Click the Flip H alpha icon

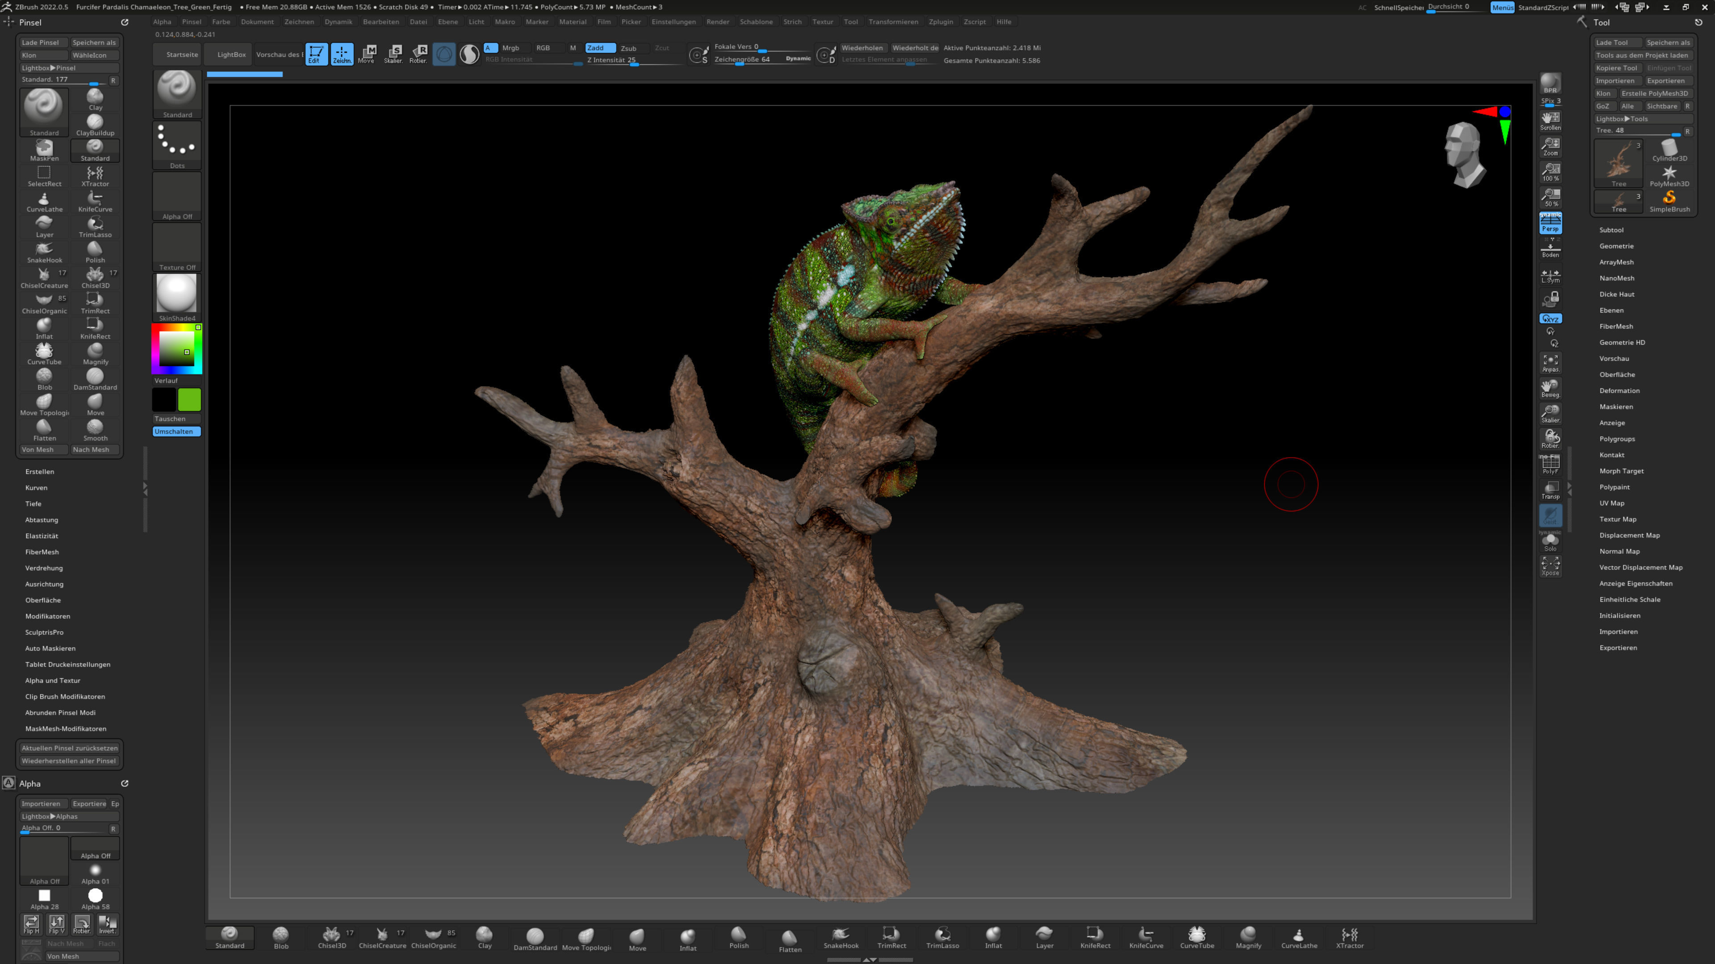pos(31,924)
